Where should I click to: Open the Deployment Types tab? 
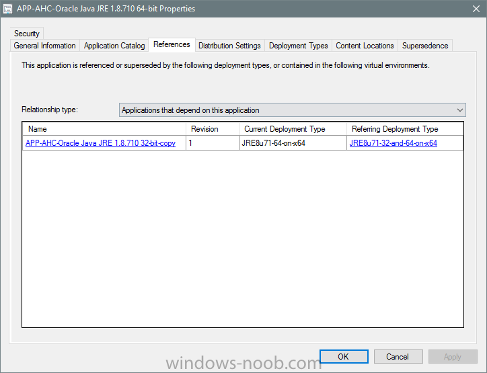[x=298, y=46]
